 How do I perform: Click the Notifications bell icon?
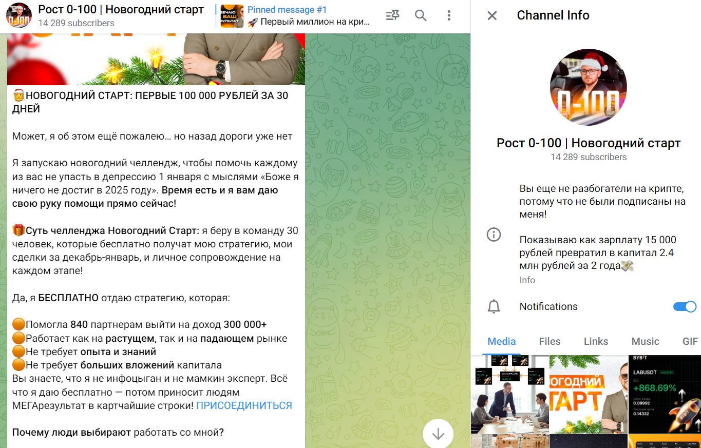click(494, 307)
